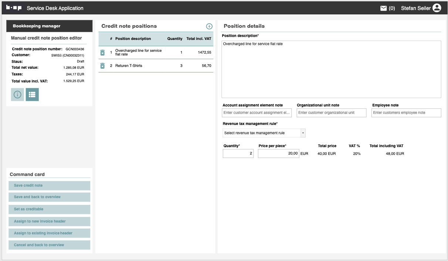This screenshot has width=448, height=261.
Task: Select Assign to new invoice header
Action: (x=49, y=221)
